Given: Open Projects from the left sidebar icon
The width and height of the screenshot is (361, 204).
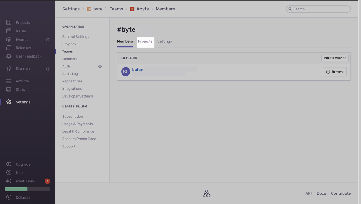Looking at the screenshot, I should coord(9,22).
